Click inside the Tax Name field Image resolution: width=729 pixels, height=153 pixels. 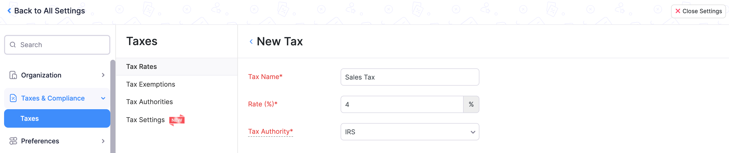[409, 77]
